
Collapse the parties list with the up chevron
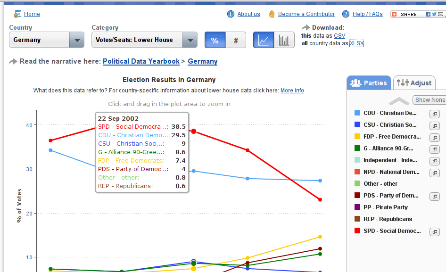[399, 101]
